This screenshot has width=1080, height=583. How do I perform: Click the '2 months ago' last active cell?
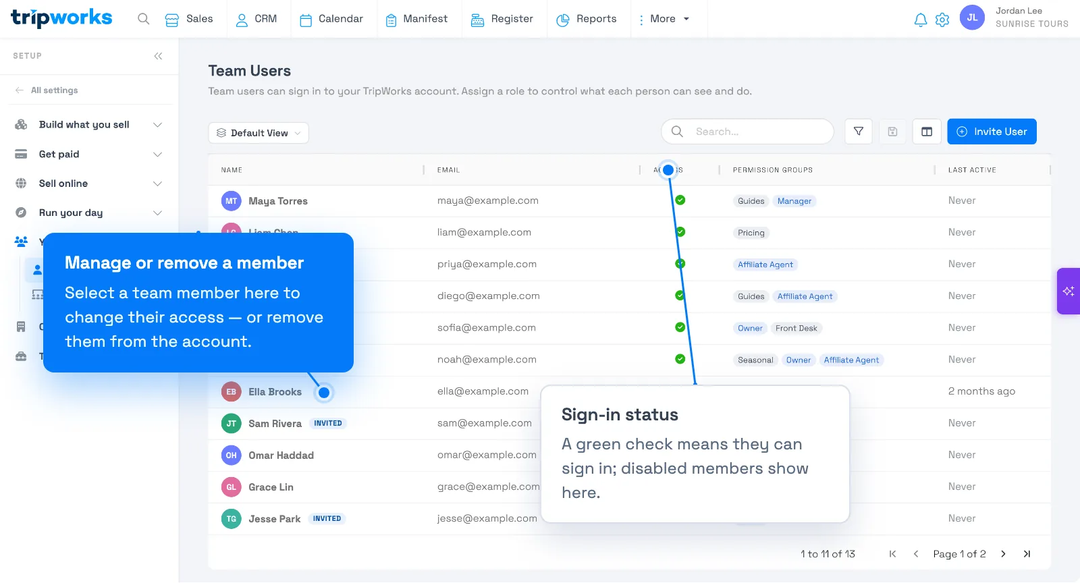[981, 391]
